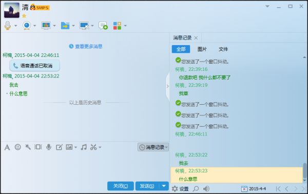Toggle the message history button

click(153, 147)
